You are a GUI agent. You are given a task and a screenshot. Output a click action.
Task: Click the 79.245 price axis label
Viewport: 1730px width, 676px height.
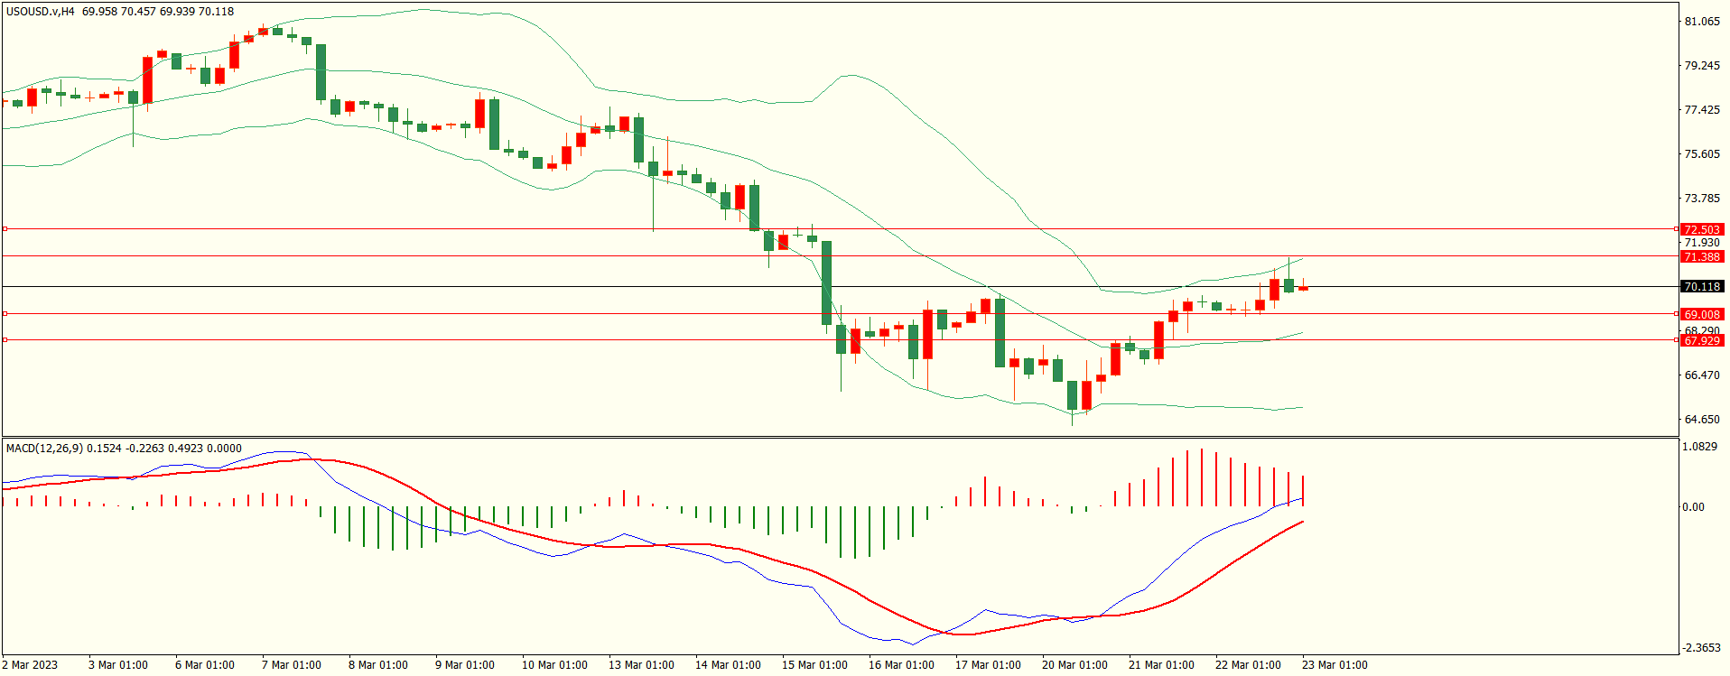(1702, 66)
